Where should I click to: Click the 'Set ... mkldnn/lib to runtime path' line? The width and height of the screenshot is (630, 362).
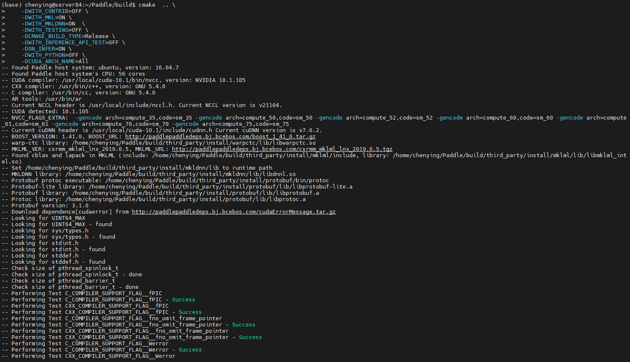pos(137,168)
